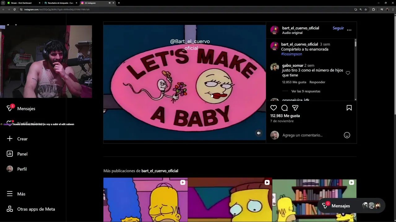The height and width of the screenshot is (222, 396).
Task: Open Mensajes in the sidebar
Action: (26, 109)
